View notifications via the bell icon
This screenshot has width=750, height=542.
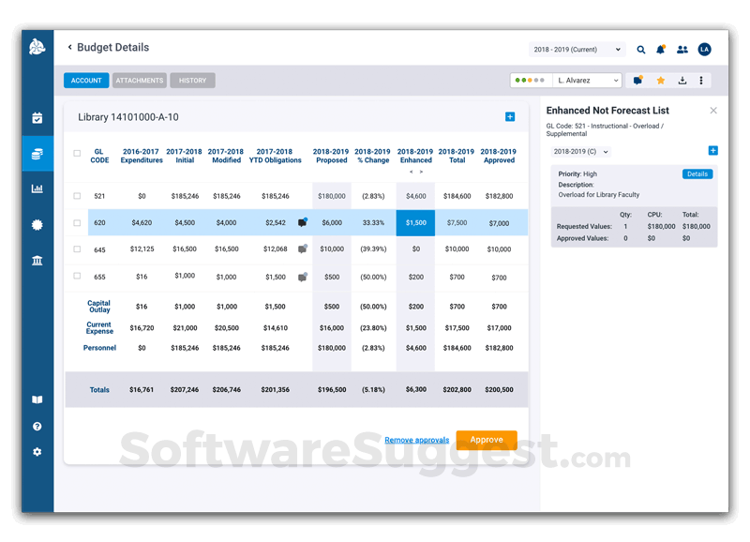pyautogui.click(x=662, y=49)
